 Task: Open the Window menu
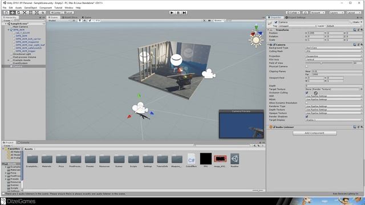[x=68, y=7]
